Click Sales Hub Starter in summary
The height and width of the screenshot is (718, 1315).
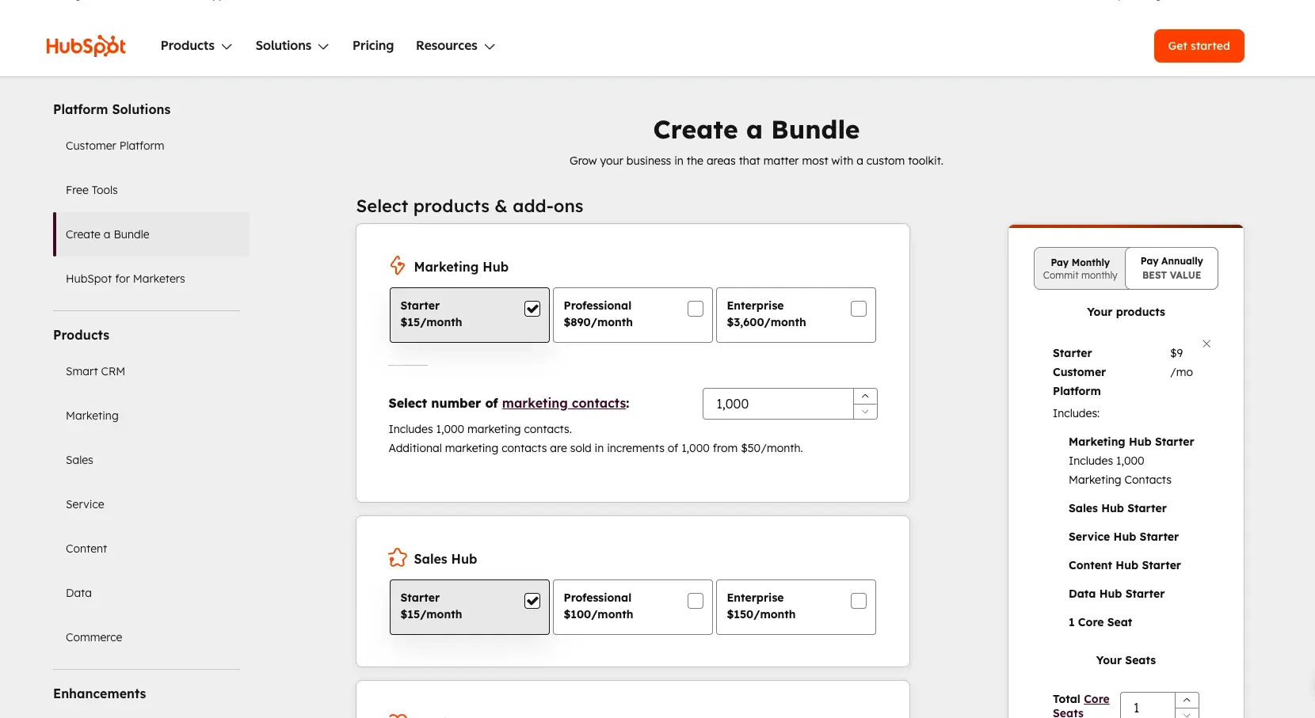point(1118,508)
